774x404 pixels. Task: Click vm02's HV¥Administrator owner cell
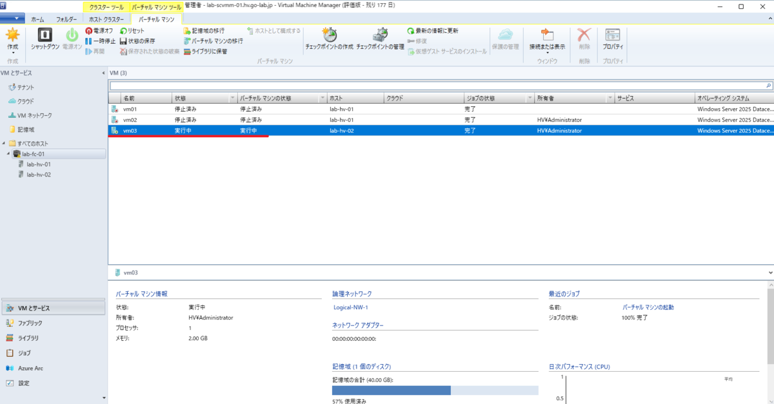pyautogui.click(x=559, y=120)
